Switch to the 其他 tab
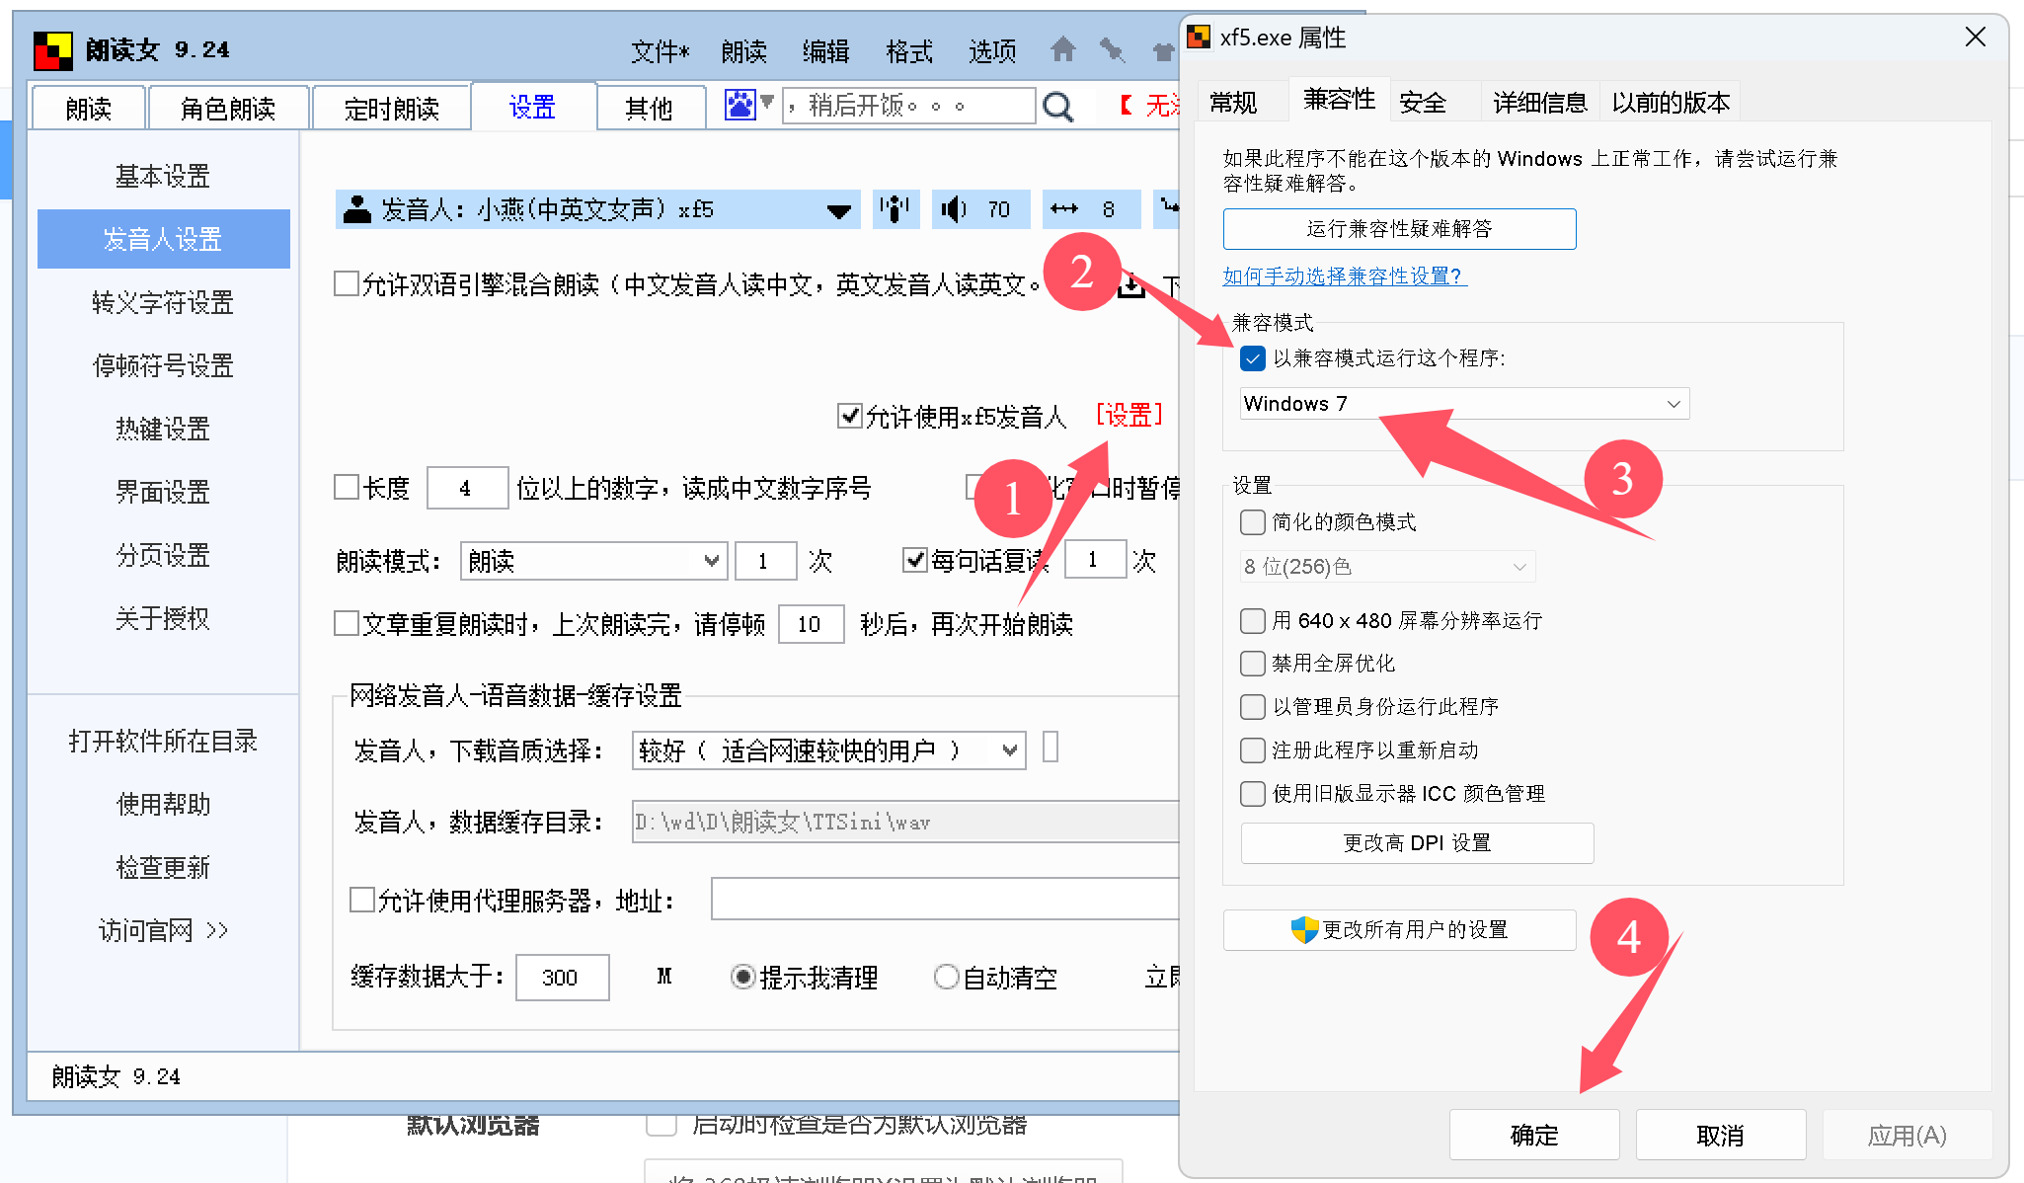 click(650, 108)
